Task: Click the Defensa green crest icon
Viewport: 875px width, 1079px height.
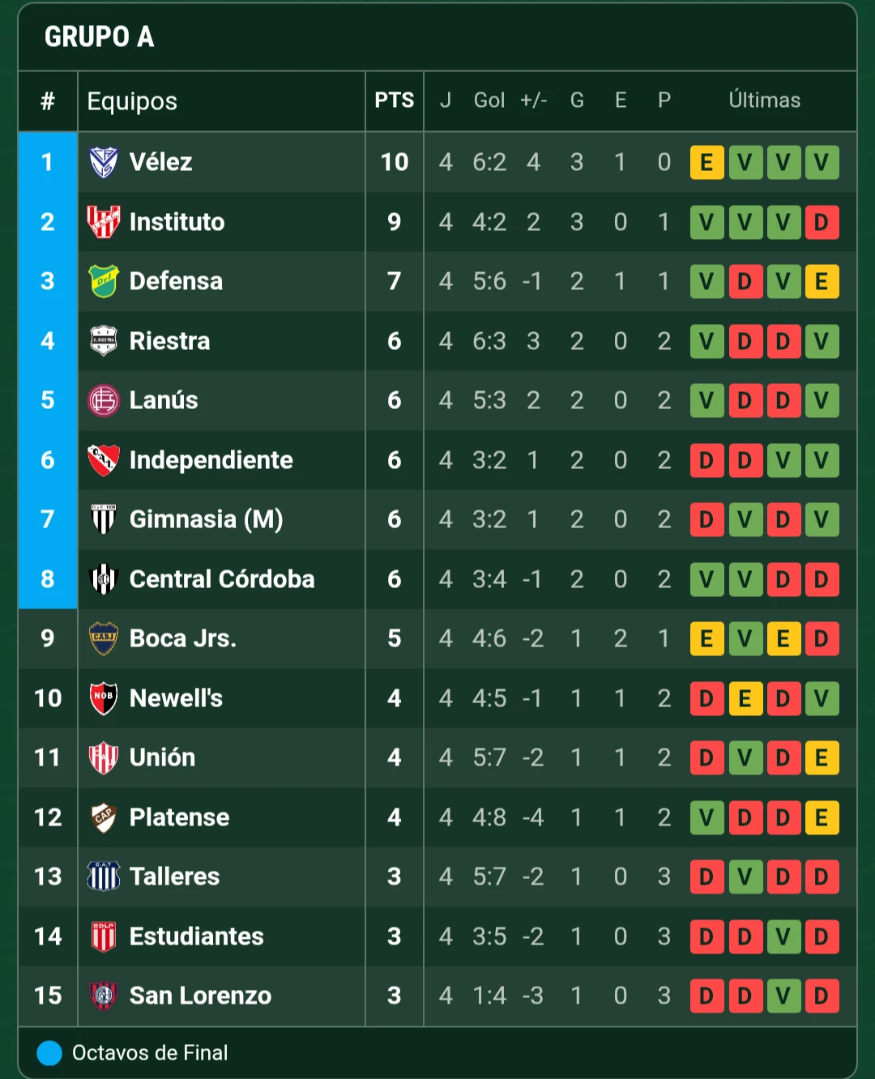Action: 104,281
